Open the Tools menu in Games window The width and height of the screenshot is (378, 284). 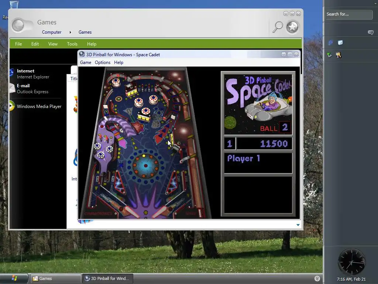click(72, 44)
